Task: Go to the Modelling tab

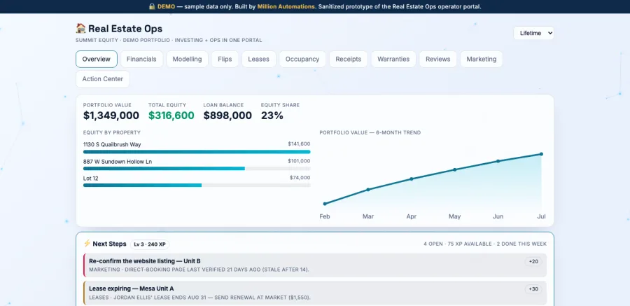Action: point(187,59)
